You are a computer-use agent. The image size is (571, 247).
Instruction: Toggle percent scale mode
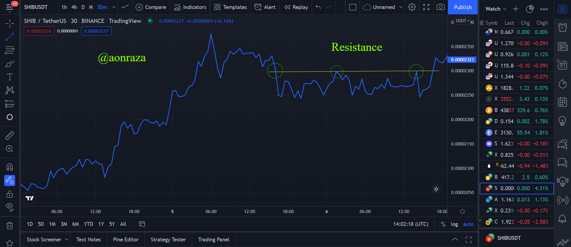tap(443, 224)
